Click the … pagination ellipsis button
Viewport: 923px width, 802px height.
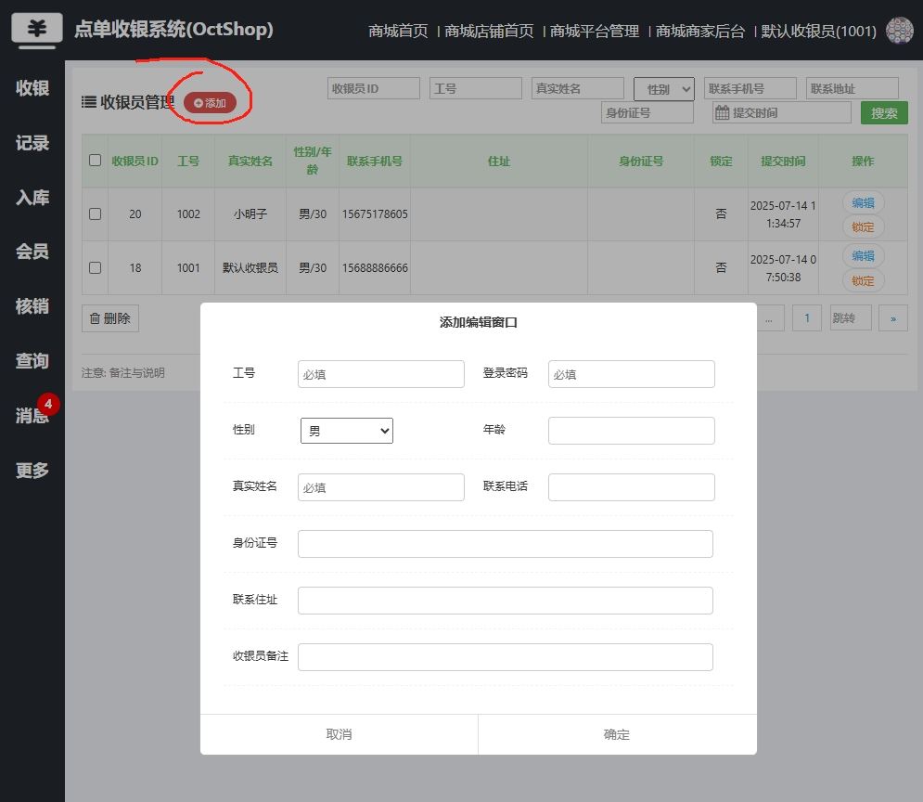769,318
